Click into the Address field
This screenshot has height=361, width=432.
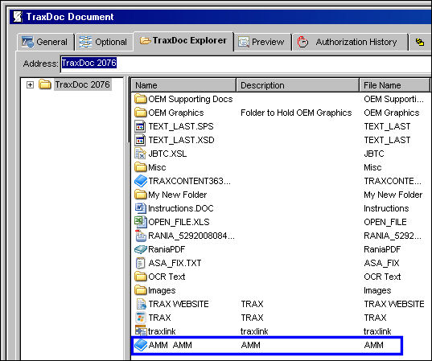[x=245, y=64]
